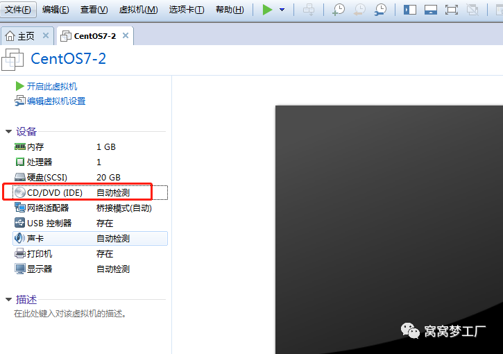Screen dimensions: 503x354
Task: Click 开启此虚拟机 link
Action: 52,86
